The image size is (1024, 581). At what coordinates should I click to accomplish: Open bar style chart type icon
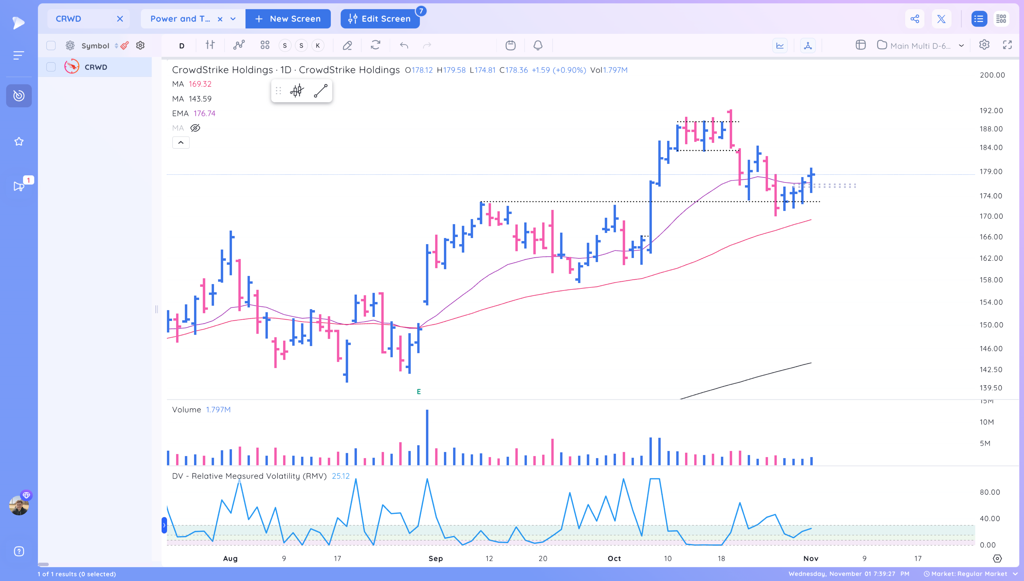210,45
